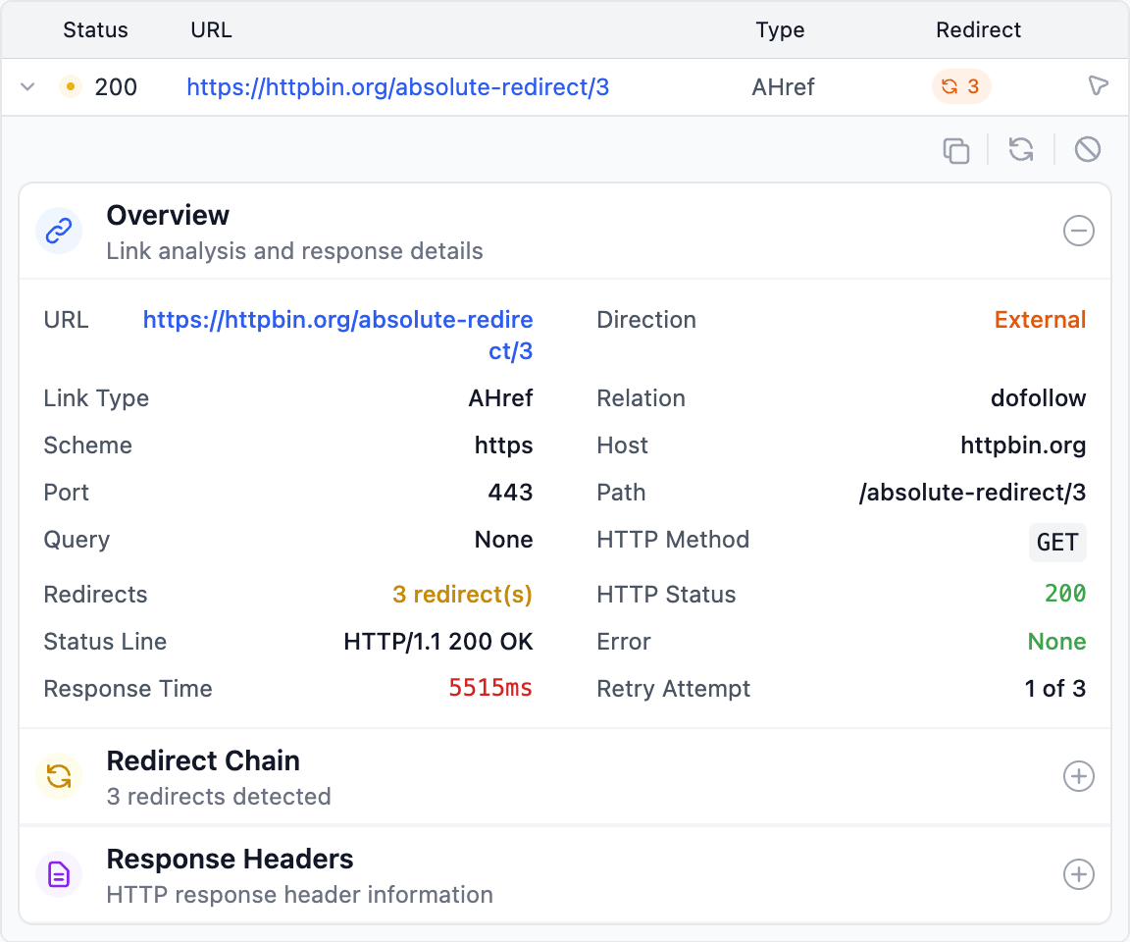Open the httpbin.org link in the table row
1130x942 pixels.
tap(397, 87)
